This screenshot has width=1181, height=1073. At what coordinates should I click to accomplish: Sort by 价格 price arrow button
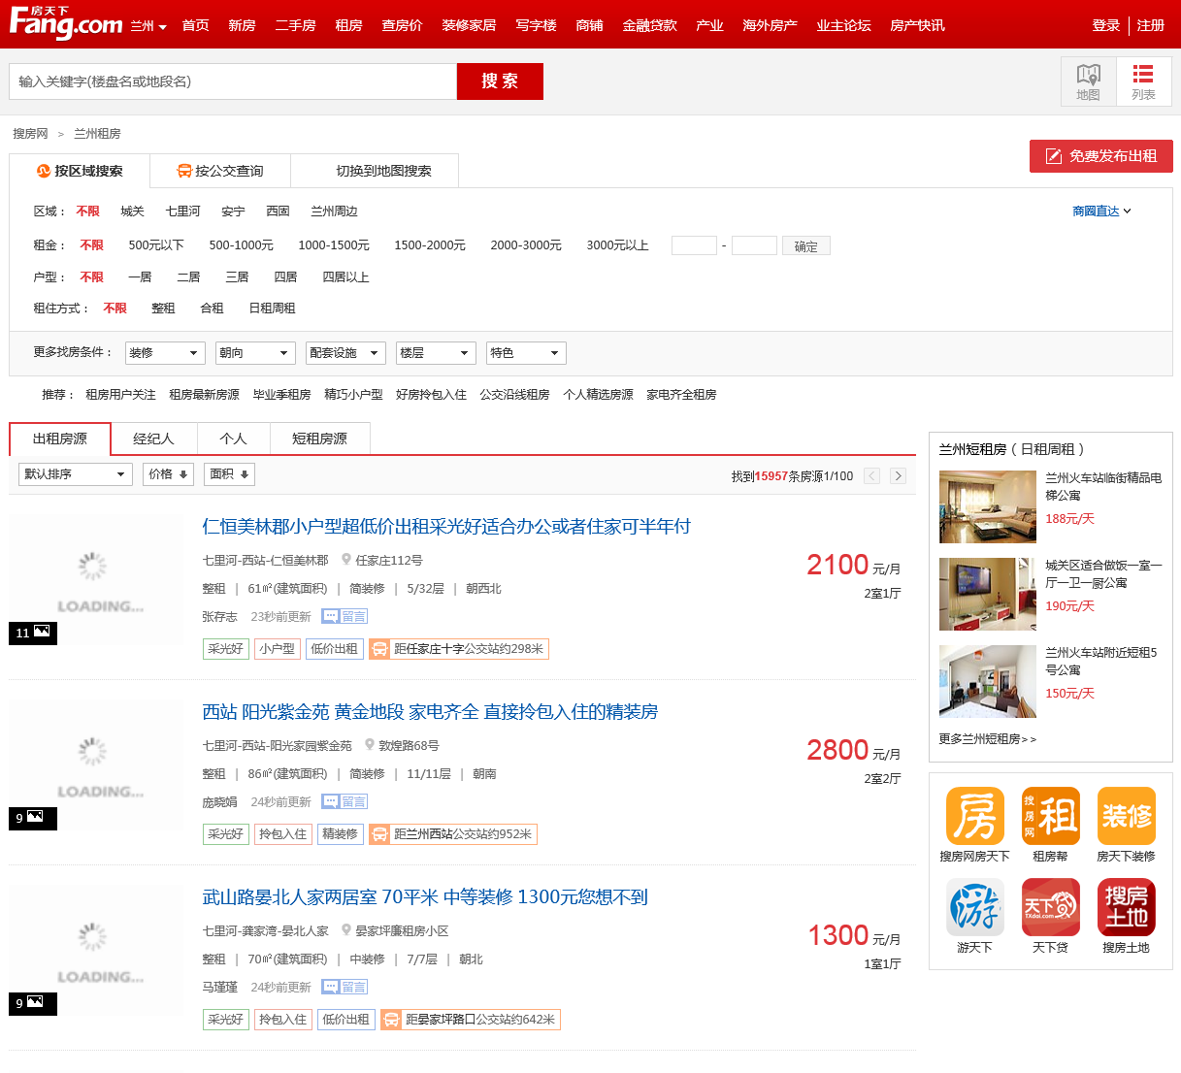169,474
